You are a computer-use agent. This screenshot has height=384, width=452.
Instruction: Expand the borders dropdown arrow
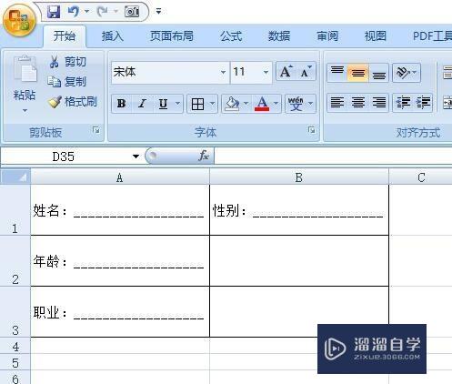pyautogui.click(x=212, y=104)
